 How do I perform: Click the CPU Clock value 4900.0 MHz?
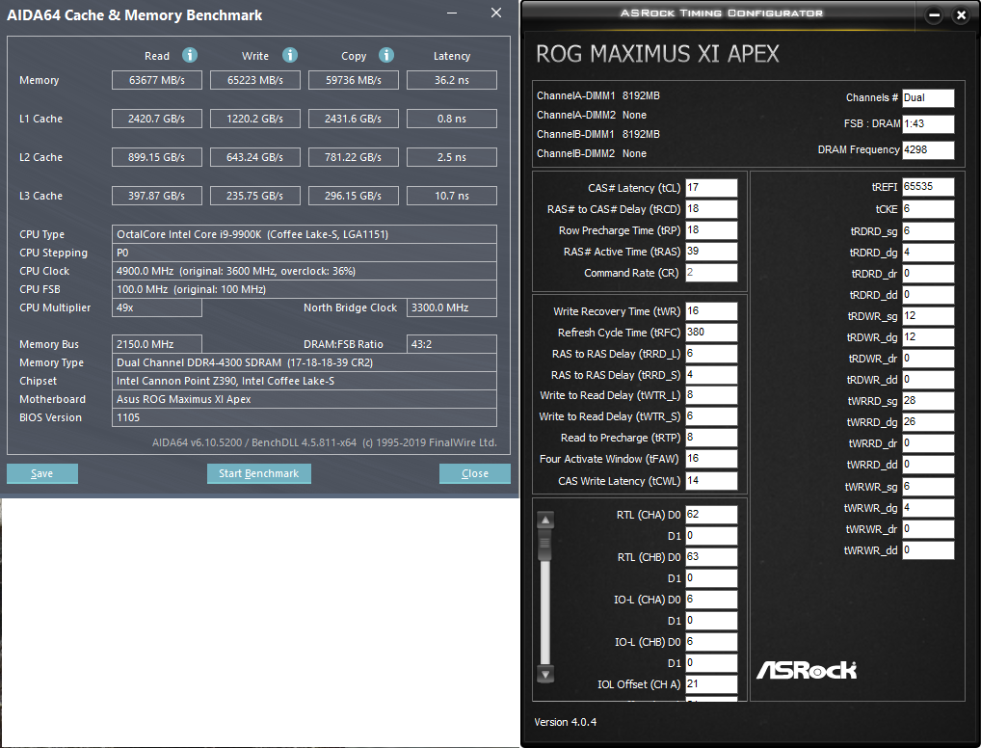(305, 271)
